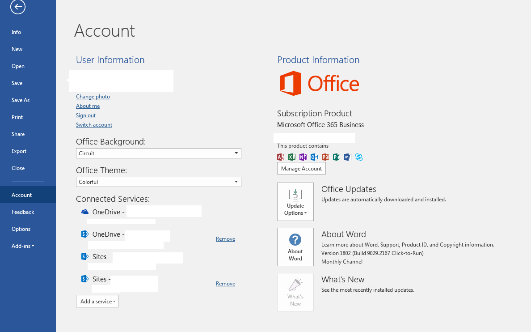Remove the second OneDrive service
Screen dimensions: 531x332
pos(226,239)
